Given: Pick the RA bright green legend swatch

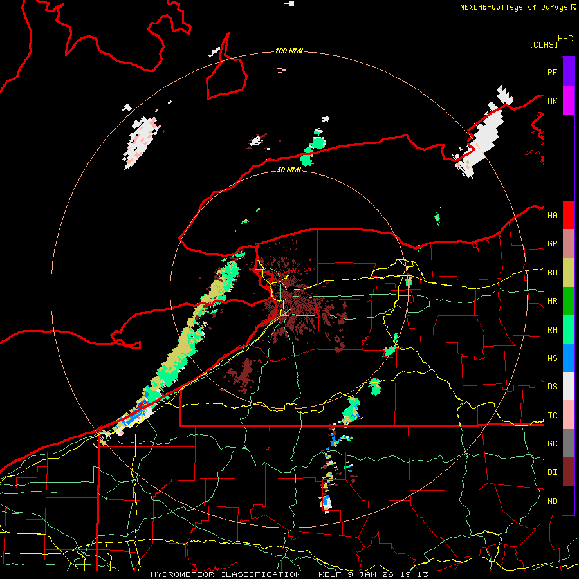Looking at the screenshot, I should 568,329.
